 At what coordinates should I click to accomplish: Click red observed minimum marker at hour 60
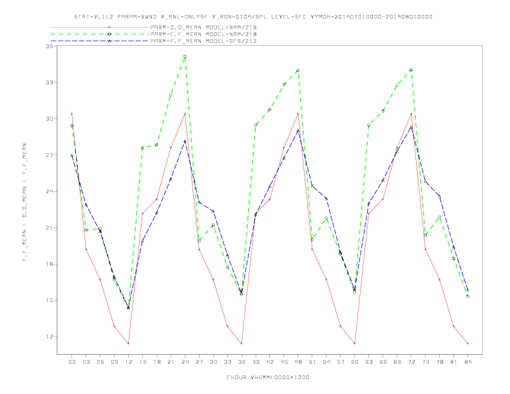click(x=355, y=343)
